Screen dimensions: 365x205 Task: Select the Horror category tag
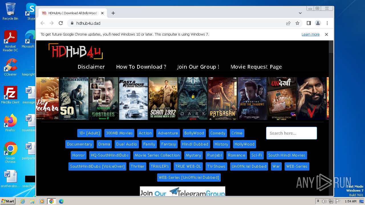click(78, 155)
